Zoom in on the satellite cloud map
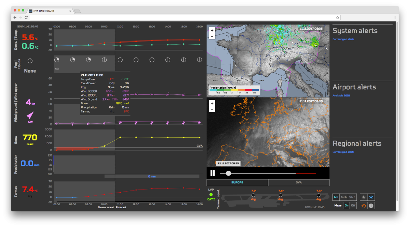Image resolution: width=410 pixels, height=227 pixels. 212,103
